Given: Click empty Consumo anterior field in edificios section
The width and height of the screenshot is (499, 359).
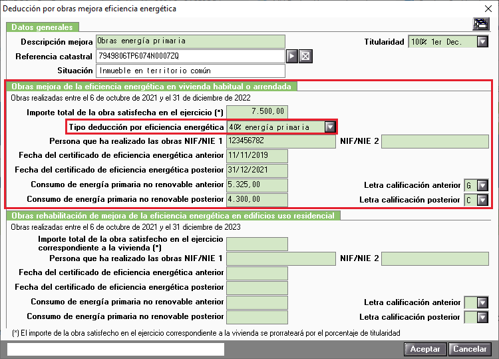Looking at the screenshot, I should [x=257, y=302].
